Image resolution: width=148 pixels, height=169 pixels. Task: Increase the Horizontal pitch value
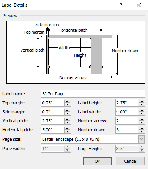coord(68,128)
